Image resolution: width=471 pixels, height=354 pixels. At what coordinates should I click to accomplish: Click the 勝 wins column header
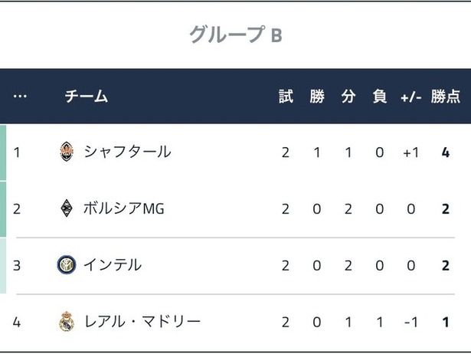click(x=317, y=97)
